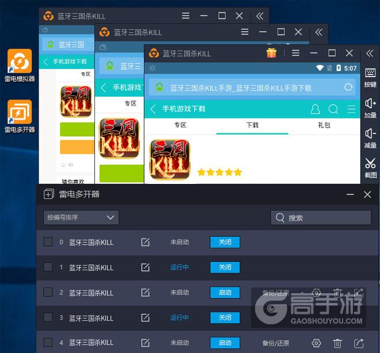Click the green button in rearmost emulator window
The height and width of the screenshot is (353, 380).
77,129
